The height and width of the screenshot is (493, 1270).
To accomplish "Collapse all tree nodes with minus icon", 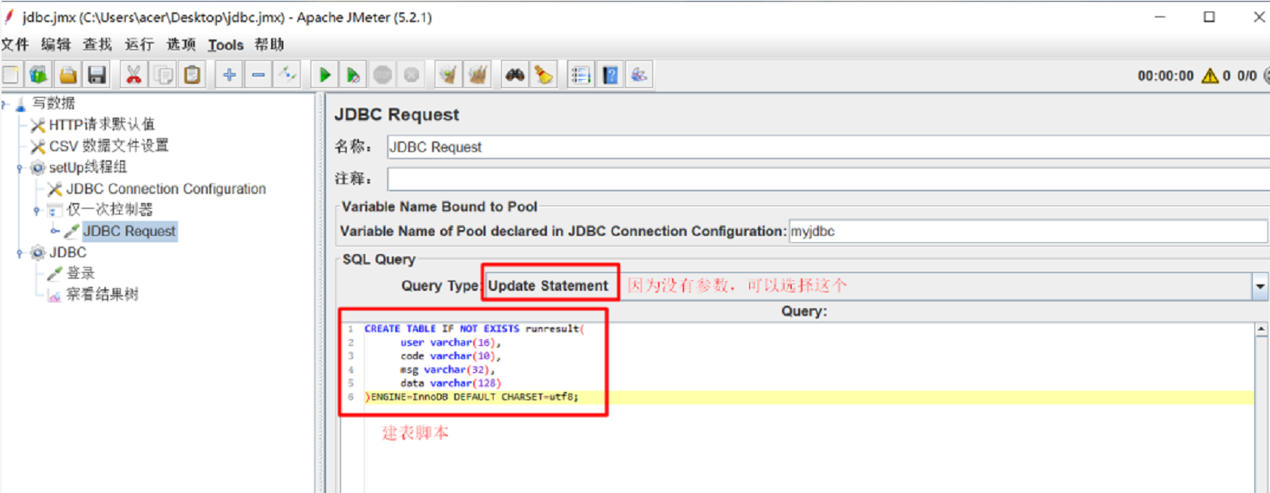I will tap(258, 76).
